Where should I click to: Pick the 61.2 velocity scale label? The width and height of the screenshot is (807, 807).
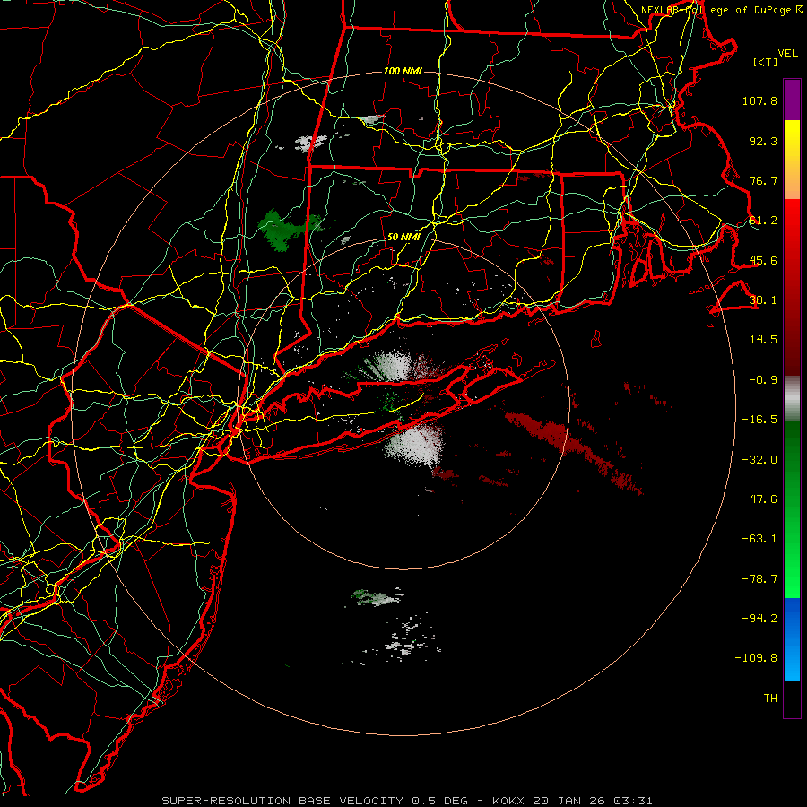pos(763,221)
